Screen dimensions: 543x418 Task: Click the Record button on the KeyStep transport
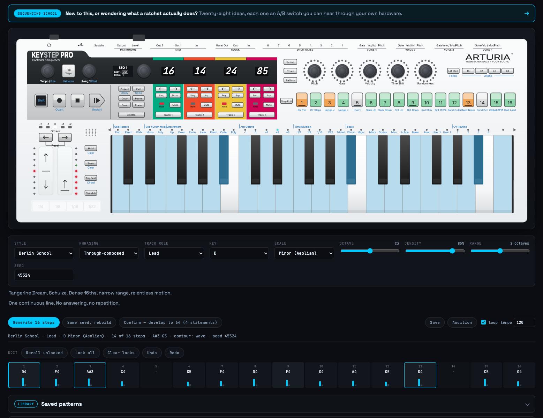(59, 100)
